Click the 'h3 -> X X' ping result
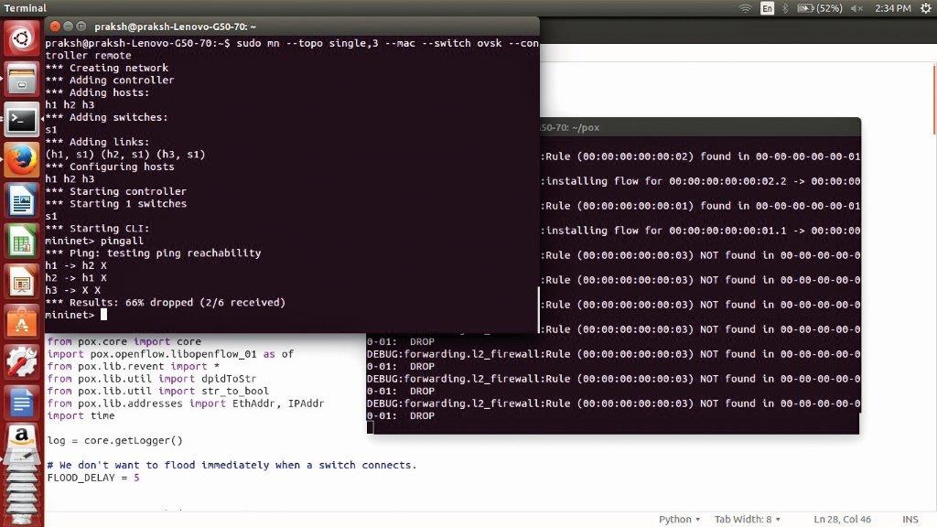Image resolution: width=937 pixels, height=527 pixels. coord(73,290)
